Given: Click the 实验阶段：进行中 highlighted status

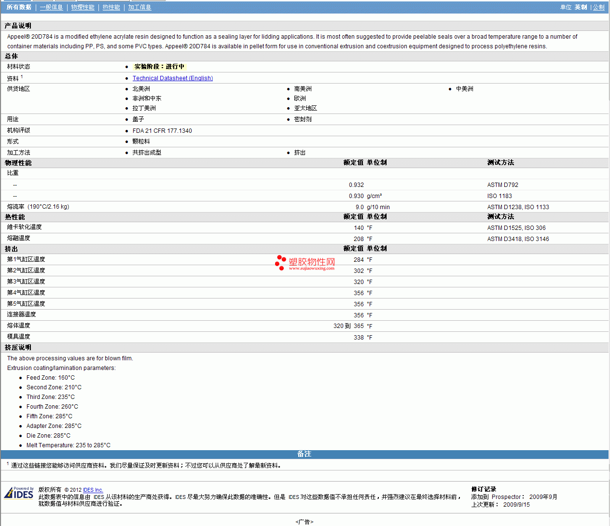Looking at the screenshot, I should (x=159, y=67).
